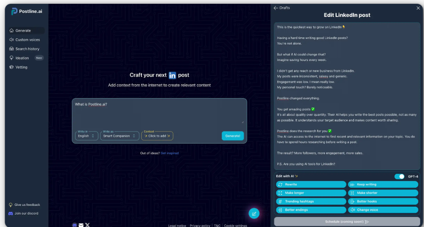The height and width of the screenshot is (227, 424).
Task: Click the Better endings button
Action: point(311,210)
